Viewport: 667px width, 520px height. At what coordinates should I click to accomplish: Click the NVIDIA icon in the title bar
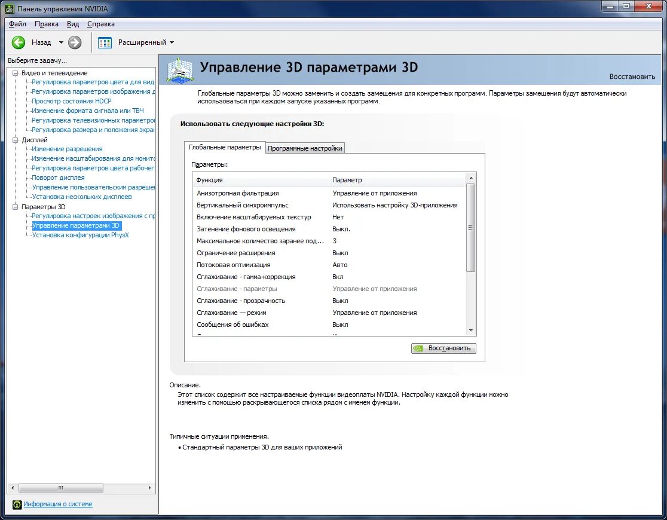pos(10,8)
